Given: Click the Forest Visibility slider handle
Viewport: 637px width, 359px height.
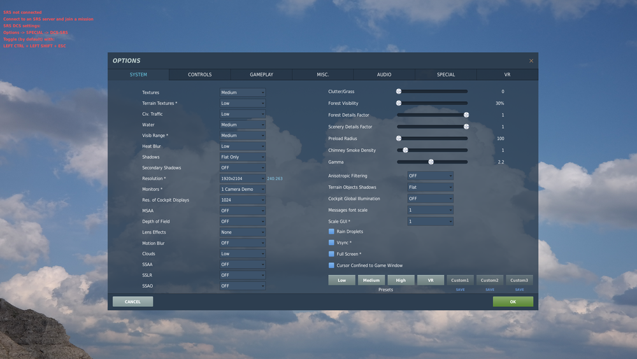Looking at the screenshot, I should coord(399,103).
